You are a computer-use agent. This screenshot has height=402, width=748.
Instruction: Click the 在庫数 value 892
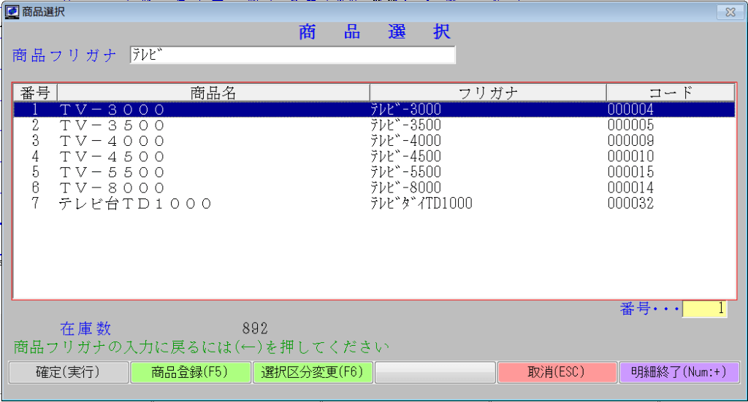coord(255,328)
